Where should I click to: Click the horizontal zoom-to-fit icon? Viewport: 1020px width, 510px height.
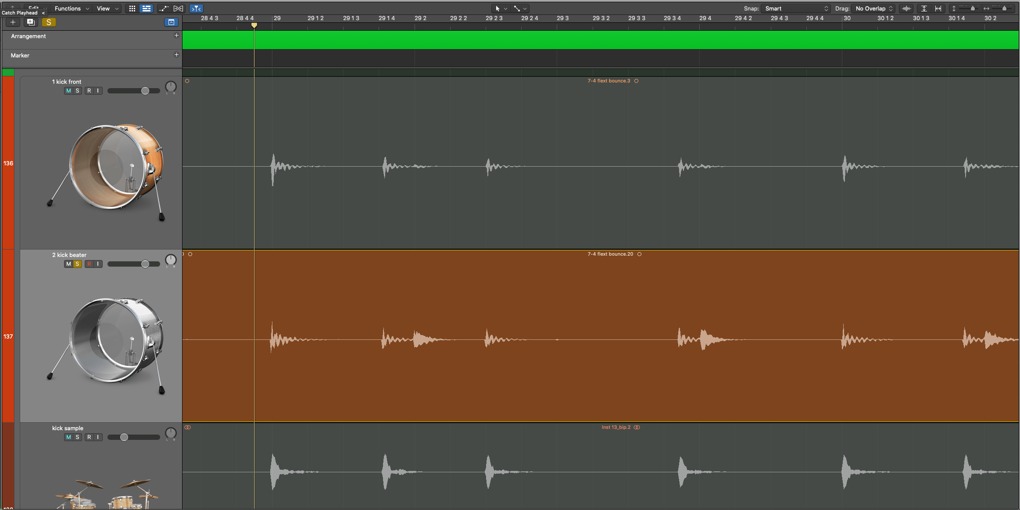[x=939, y=8]
